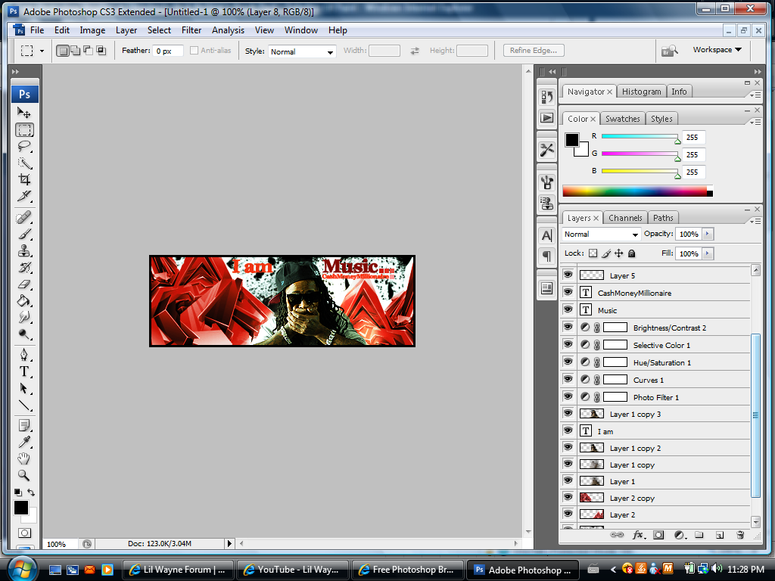Select the Healing Brush tool
This screenshot has height=581, width=775.
(x=23, y=217)
